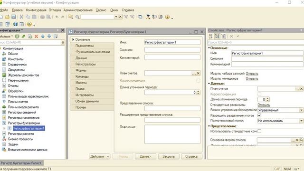Open Модуль набора записей link
304x171 pixels.
coord(252,74)
